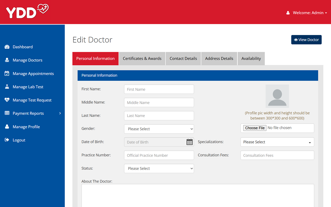Click the 'Status:' label

(87, 168)
